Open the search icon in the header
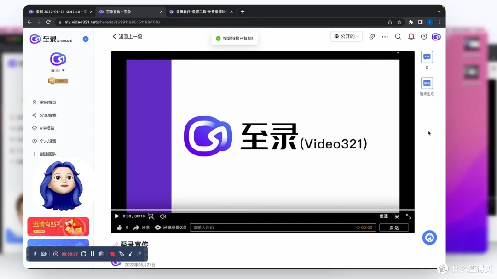 click(398, 37)
